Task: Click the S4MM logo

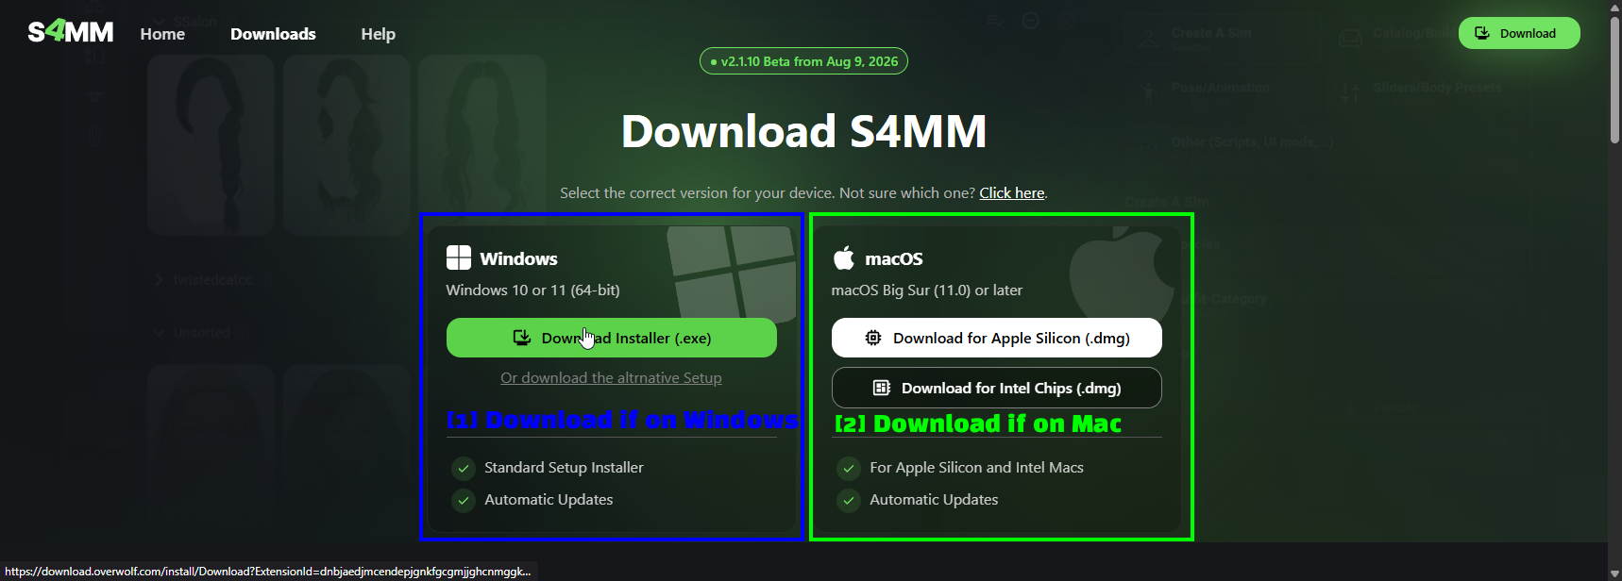Action: [71, 32]
